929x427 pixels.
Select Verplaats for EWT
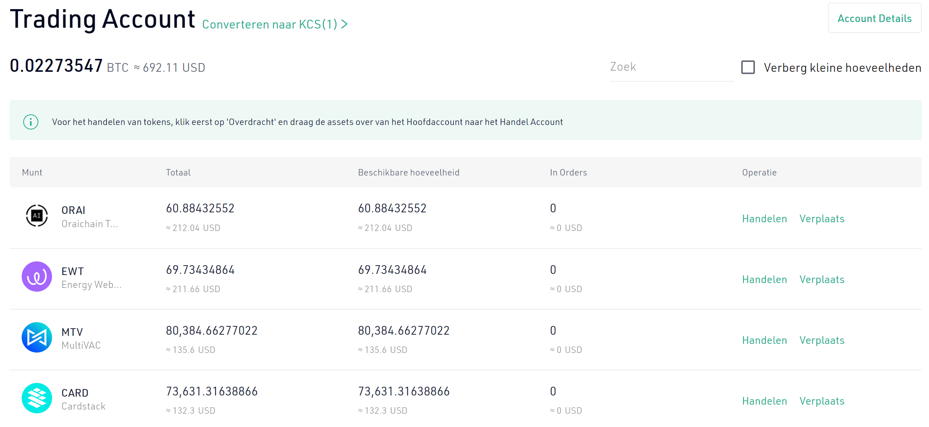point(822,279)
